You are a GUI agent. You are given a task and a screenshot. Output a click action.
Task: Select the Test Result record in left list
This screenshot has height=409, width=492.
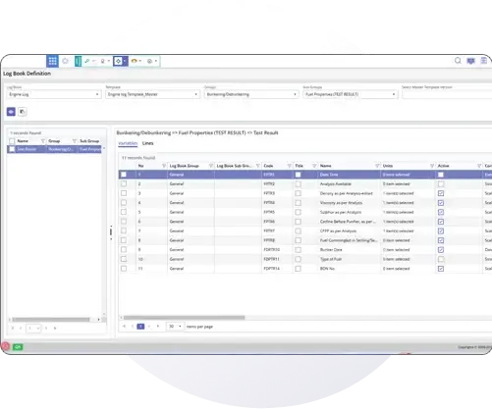(54, 149)
